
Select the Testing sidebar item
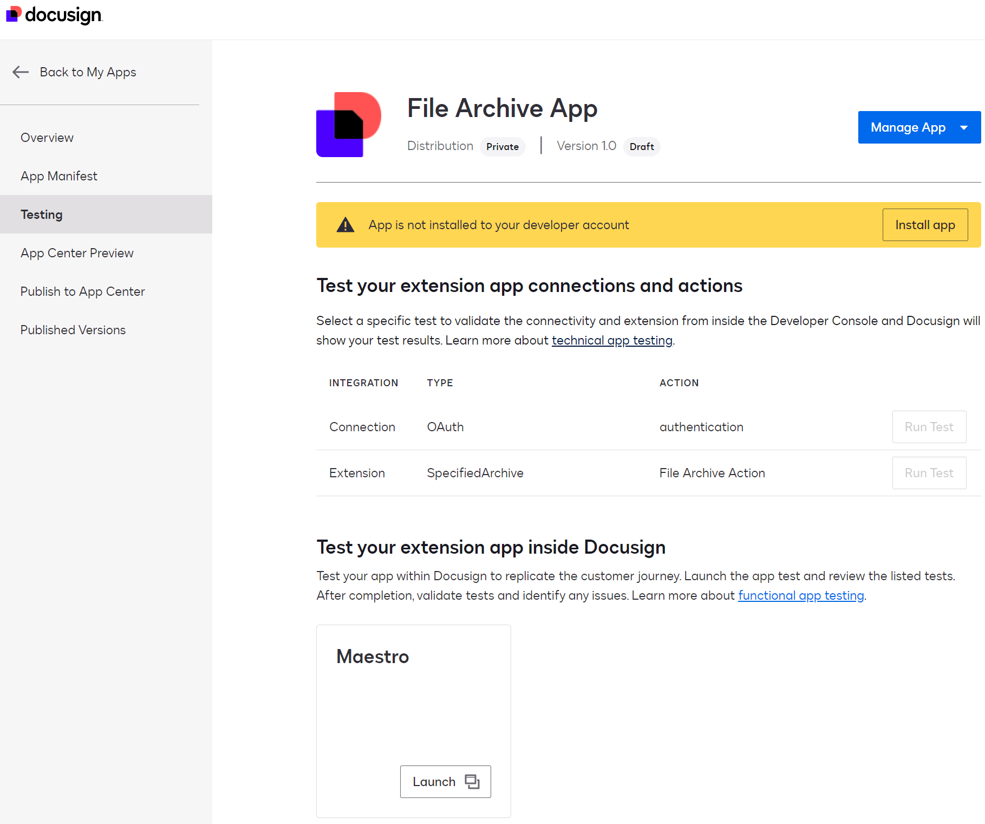tap(106, 215)
